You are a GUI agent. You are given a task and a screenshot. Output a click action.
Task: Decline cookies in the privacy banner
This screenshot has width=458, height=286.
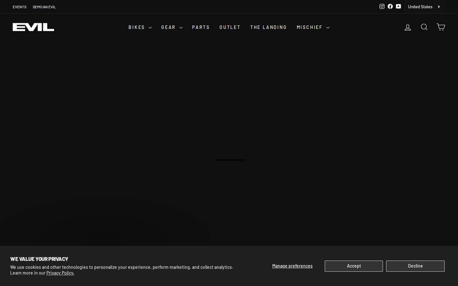click(415, 266)
